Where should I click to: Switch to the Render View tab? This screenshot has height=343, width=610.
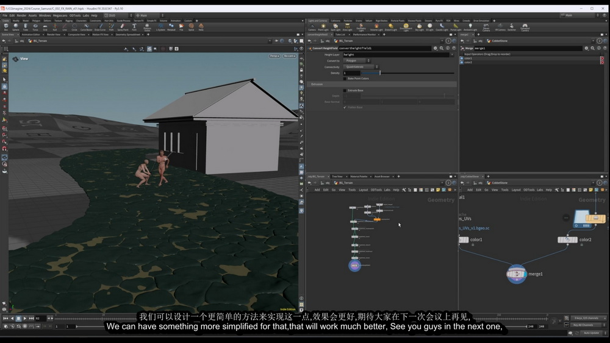54,35
